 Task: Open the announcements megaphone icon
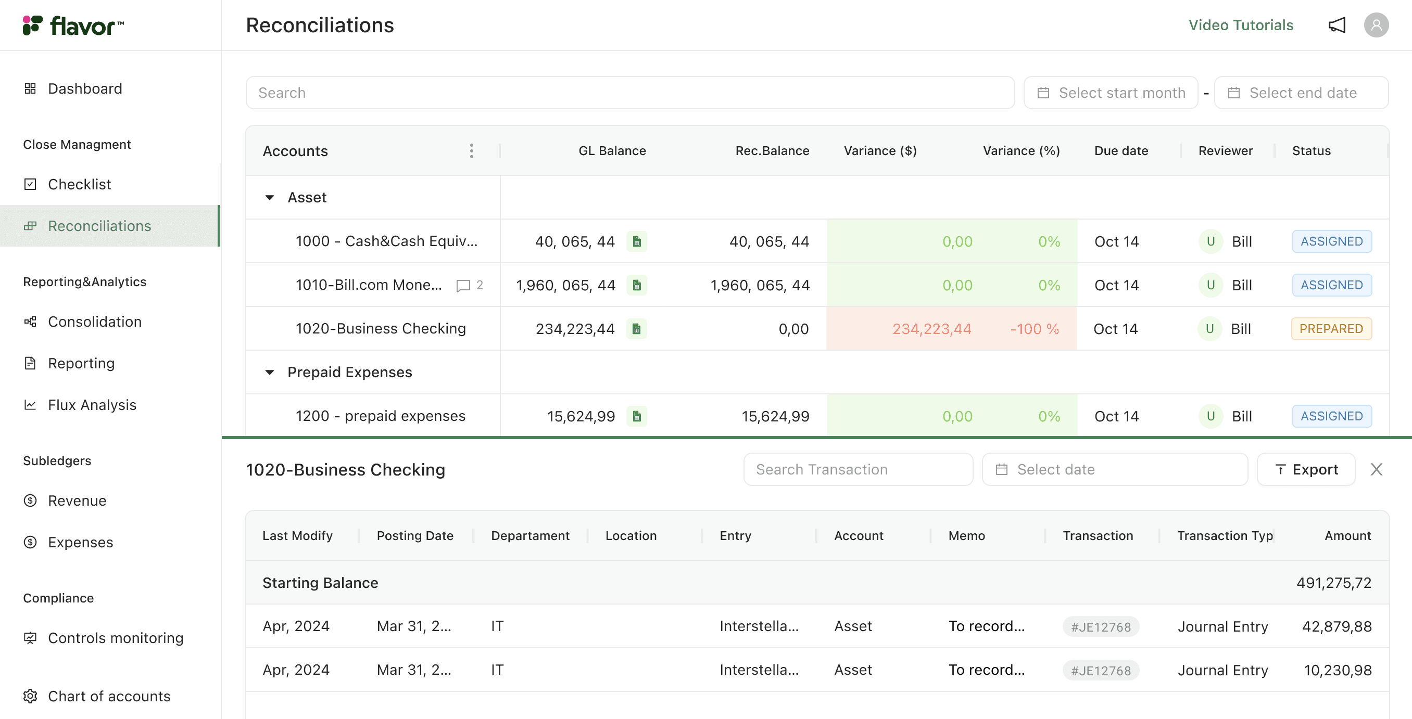[x=1338, y=24]
